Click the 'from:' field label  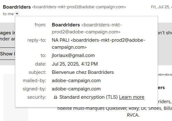point(40,25)
